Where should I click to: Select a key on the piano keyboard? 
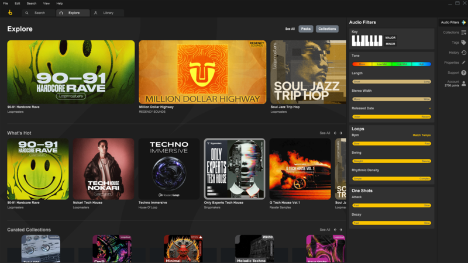(367, 40)
